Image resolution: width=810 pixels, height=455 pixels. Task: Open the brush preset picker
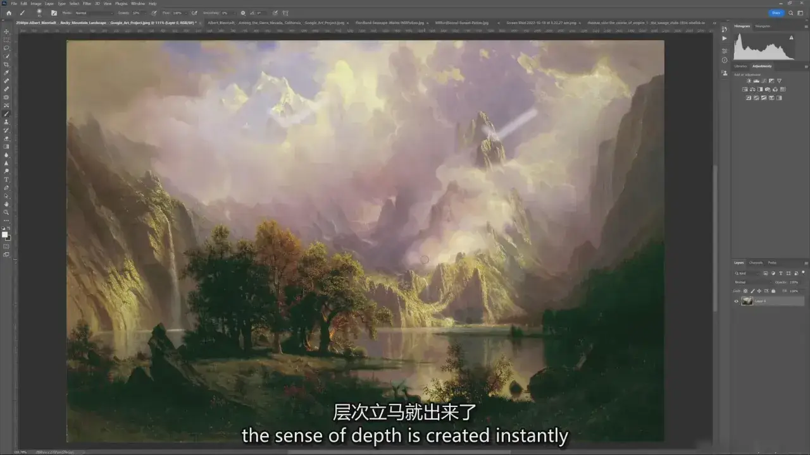tap(39, 13)
